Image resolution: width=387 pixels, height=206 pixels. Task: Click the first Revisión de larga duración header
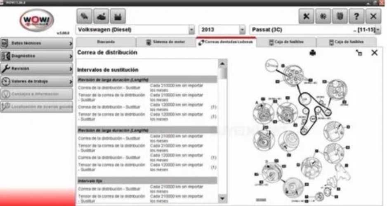point(147,80)
